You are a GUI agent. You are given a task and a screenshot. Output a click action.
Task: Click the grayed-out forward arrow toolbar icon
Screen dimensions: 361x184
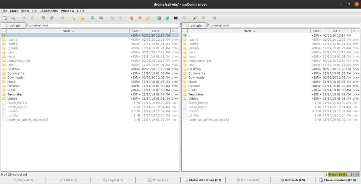[x=33, y=18]
